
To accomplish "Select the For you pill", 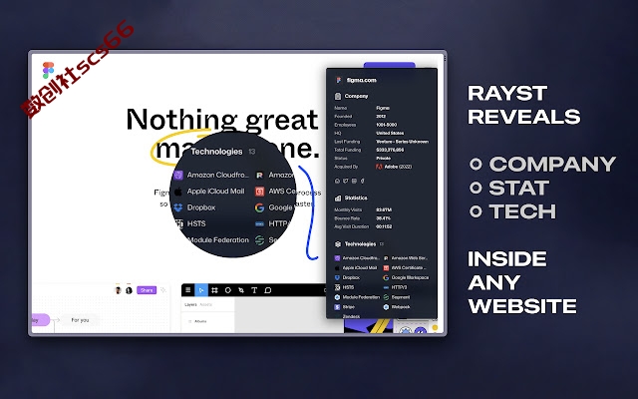I will point(80,320).
